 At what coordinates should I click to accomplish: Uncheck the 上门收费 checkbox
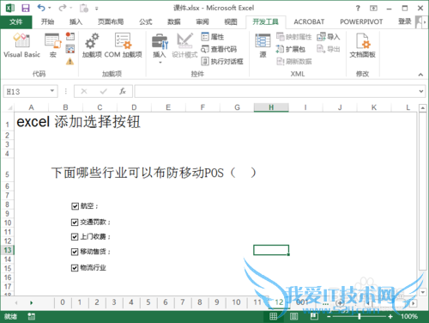[x=75, y=236]
